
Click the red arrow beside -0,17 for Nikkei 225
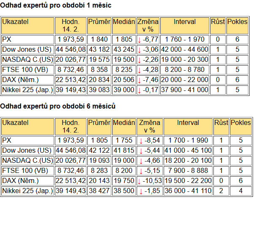139,90
